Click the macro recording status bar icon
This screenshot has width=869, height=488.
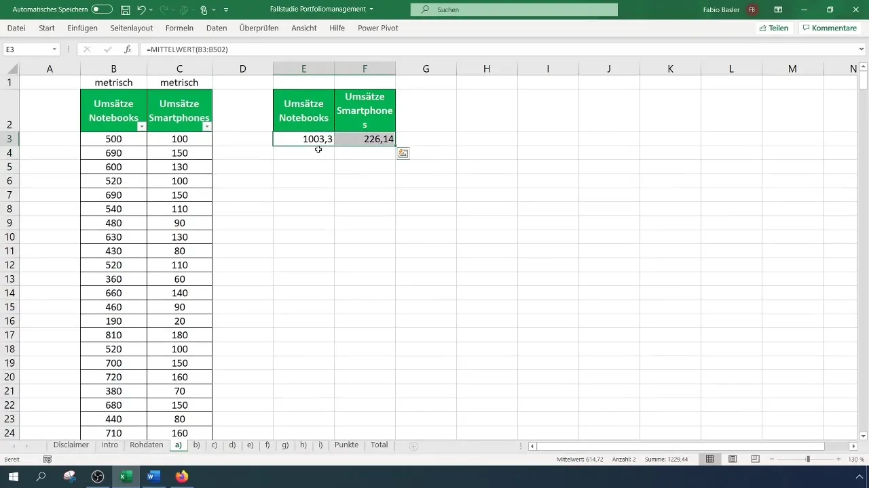48,459
